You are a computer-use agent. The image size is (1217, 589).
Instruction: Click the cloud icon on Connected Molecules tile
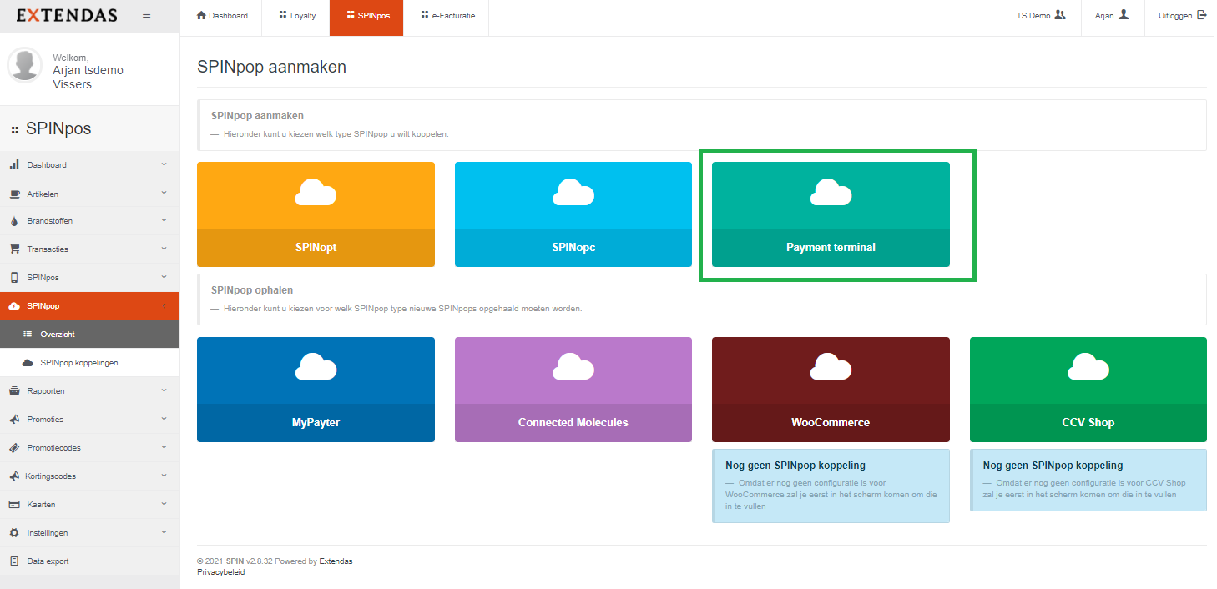[573, 367]
